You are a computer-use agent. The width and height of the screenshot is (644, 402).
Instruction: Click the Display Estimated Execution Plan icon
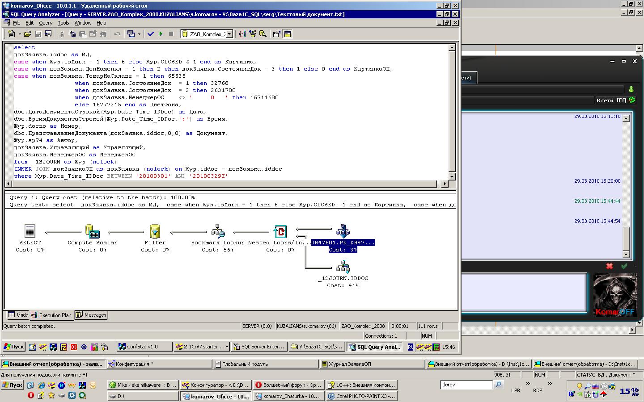tap(242, 34)
